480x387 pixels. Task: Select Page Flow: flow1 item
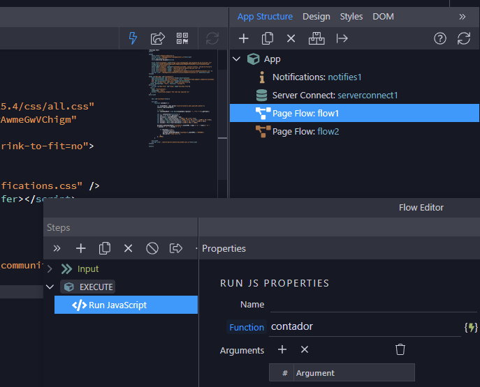(x=354, y=114)
